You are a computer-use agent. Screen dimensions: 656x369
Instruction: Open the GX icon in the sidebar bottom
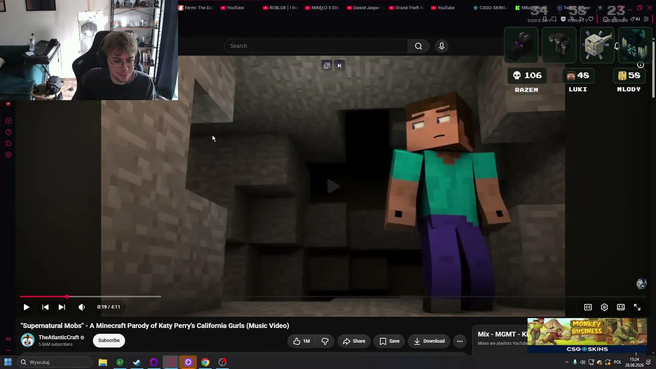(x=8, y=339)
